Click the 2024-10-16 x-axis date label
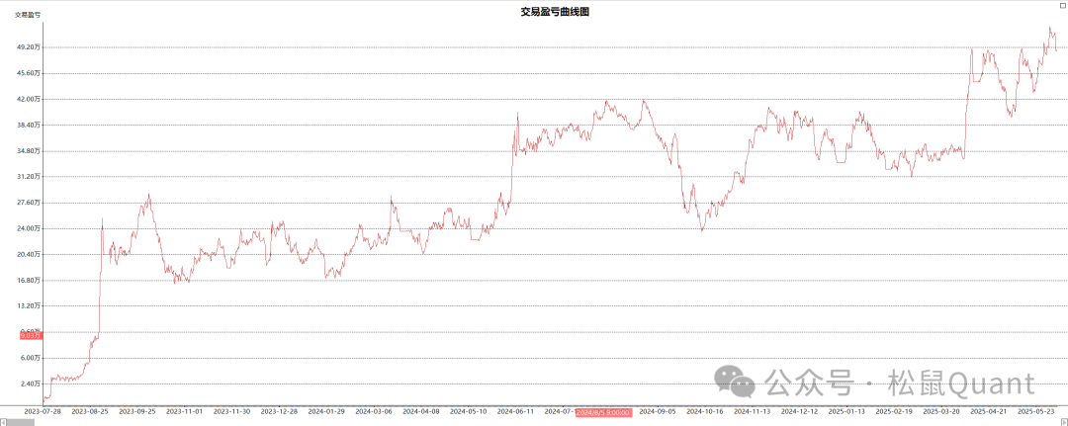 [x=705, y=411]
